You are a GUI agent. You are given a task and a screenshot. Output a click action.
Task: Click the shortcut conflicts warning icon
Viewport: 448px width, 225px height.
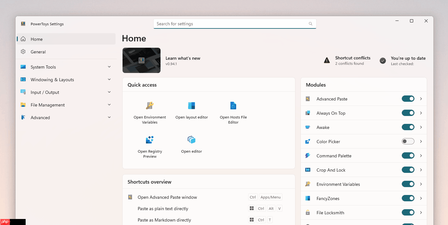[x=327, y=60]
